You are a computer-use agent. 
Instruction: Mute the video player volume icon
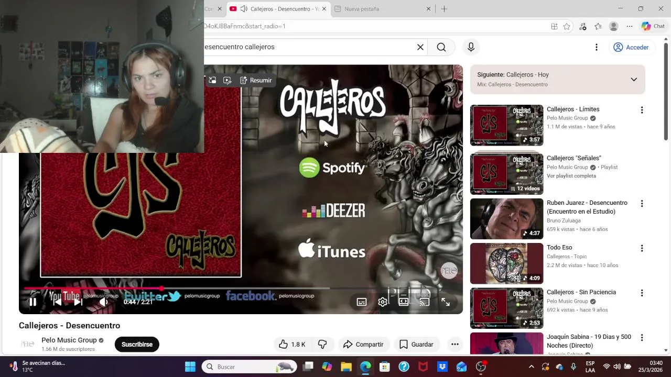click(x=104, y=302)
